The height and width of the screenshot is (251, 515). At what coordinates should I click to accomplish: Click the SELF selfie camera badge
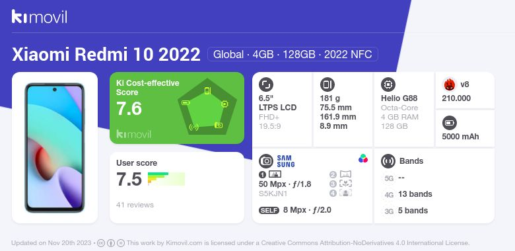pos(269,210)
